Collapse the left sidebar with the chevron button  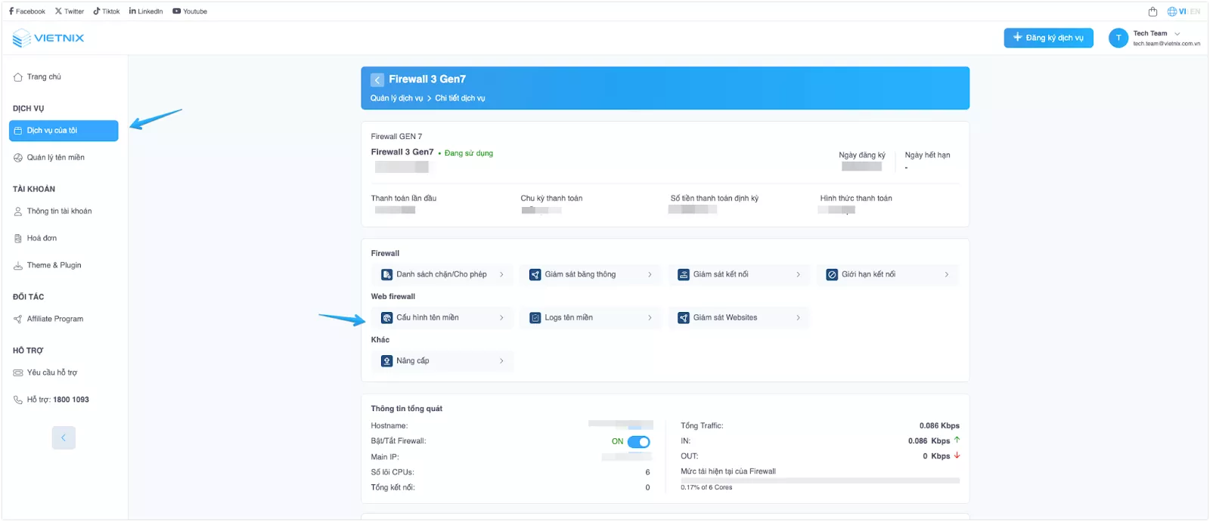[64, 438]
